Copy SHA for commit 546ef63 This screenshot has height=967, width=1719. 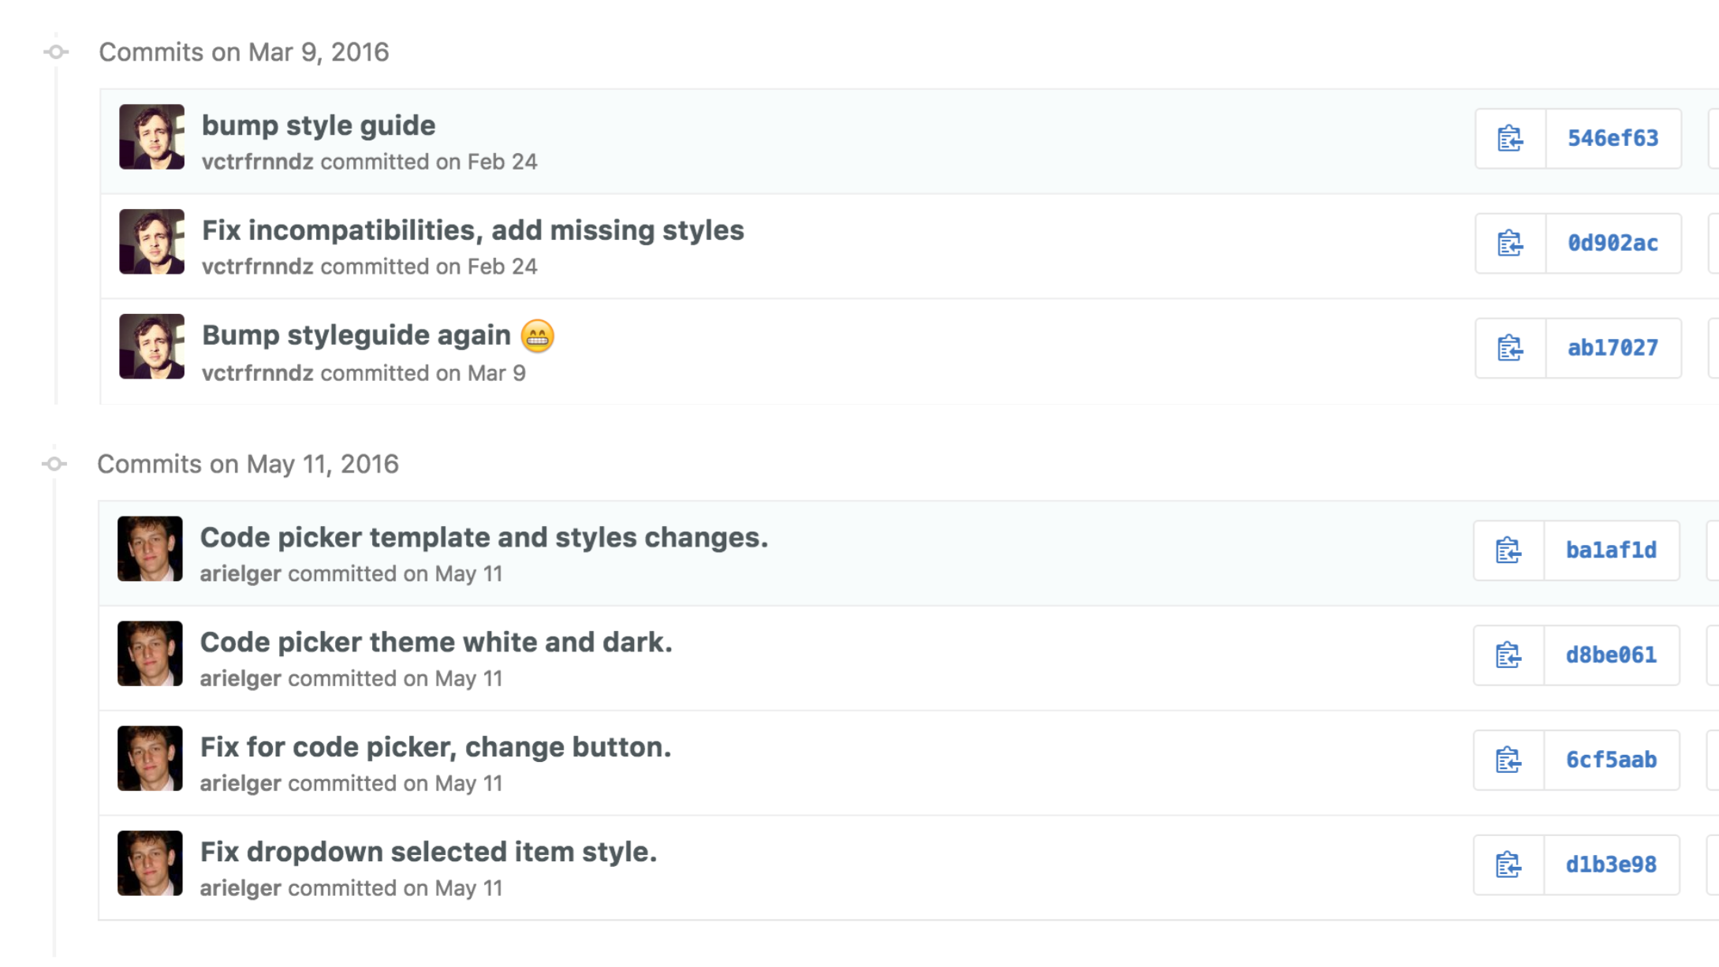point(1510,139)
